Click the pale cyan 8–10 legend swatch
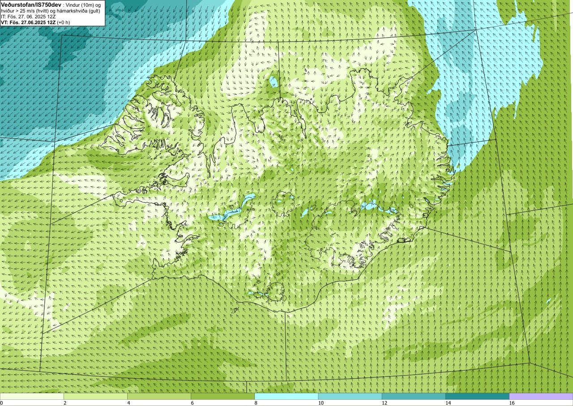 286,396
